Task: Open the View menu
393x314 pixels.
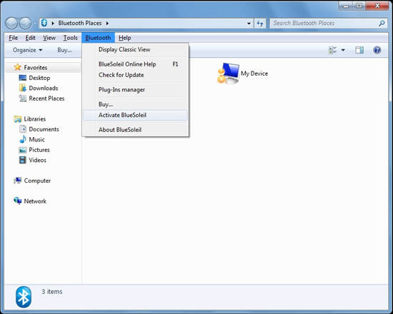Action: 49,38
